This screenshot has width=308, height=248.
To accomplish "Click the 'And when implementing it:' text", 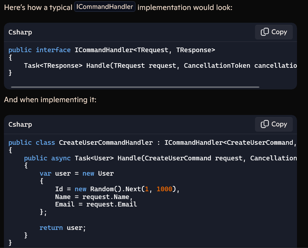I will coord(50,100).
